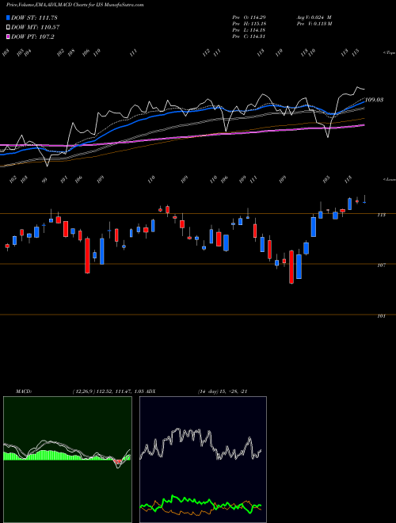The image size is (396, 523).
Task: Click the last candlestick on the chart
Action: pyautogui.click(x=365, y=200)
